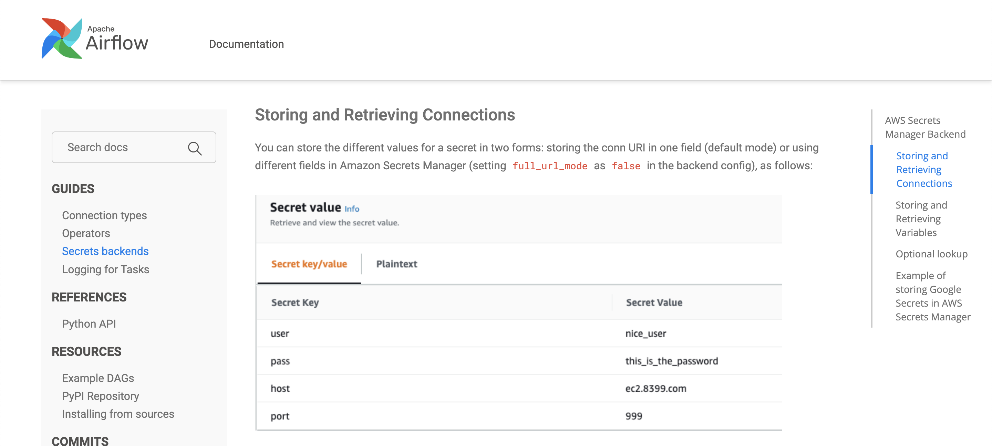Screen dimensions: 992x446
Task: View Example DAGs resource
Action: pyautogui.click(x=98, y=378)
